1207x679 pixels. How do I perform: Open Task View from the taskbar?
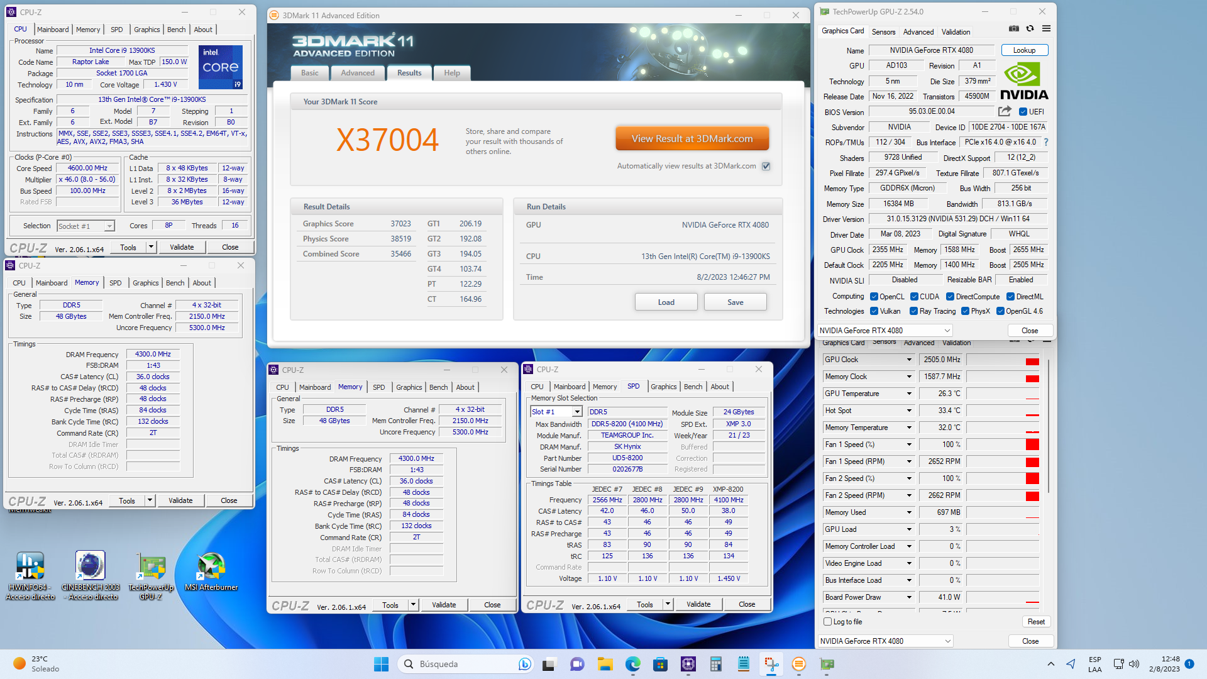(x=549, y=664)
